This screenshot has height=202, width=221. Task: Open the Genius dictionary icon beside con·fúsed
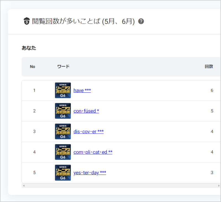(63, 111)
